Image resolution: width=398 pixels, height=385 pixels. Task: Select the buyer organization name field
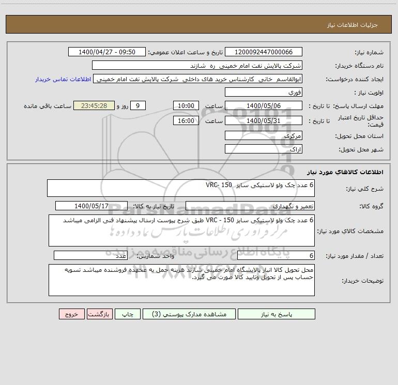[197, 66]
